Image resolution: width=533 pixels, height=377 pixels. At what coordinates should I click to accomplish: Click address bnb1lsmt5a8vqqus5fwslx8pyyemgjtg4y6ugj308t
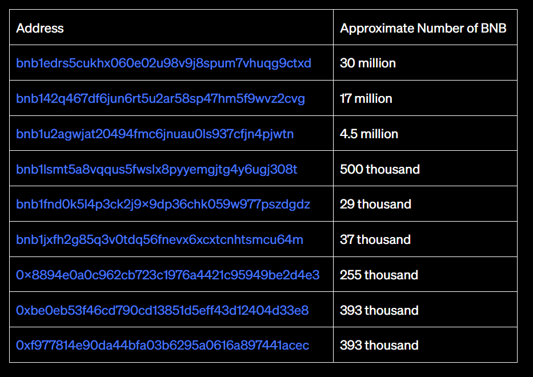click(157, 169)
